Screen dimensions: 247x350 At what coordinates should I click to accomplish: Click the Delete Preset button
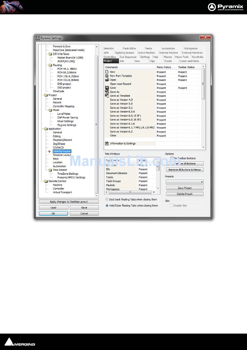[185, 194]
